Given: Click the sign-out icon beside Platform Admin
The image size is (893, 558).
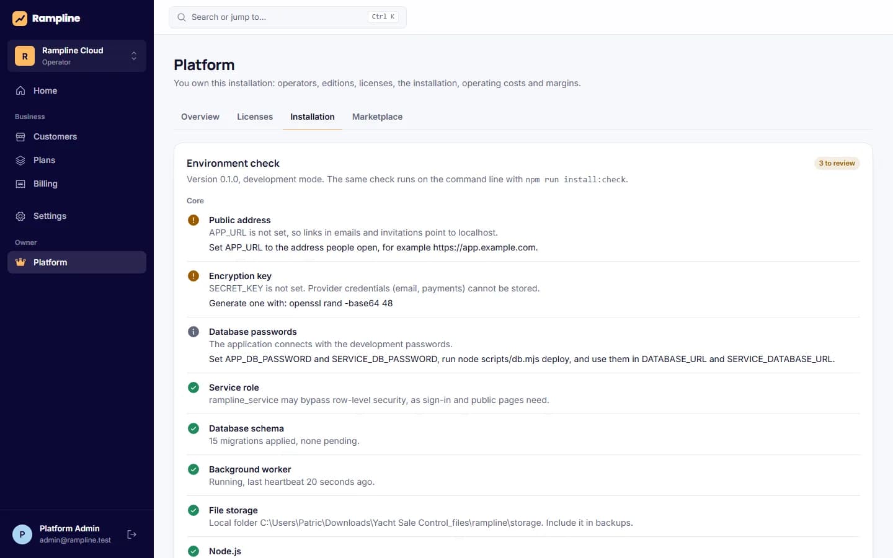Looking at the screenshot, I should [x=131, y=534].
